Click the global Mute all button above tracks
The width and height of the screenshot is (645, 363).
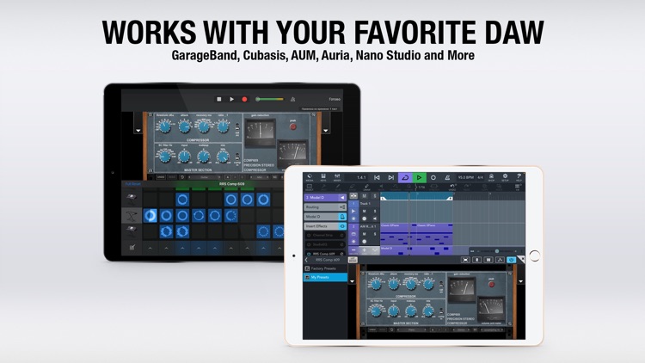click(364, 196)
